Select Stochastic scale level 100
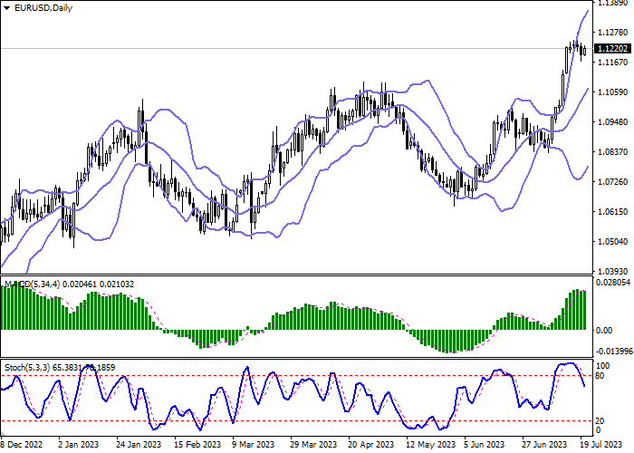Screen dimensions: 634x453 tap(603, 366)
